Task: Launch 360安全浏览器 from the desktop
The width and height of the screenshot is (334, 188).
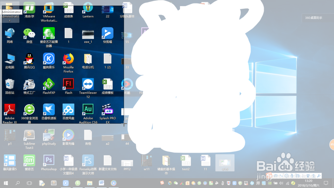Action: point(29,114)
